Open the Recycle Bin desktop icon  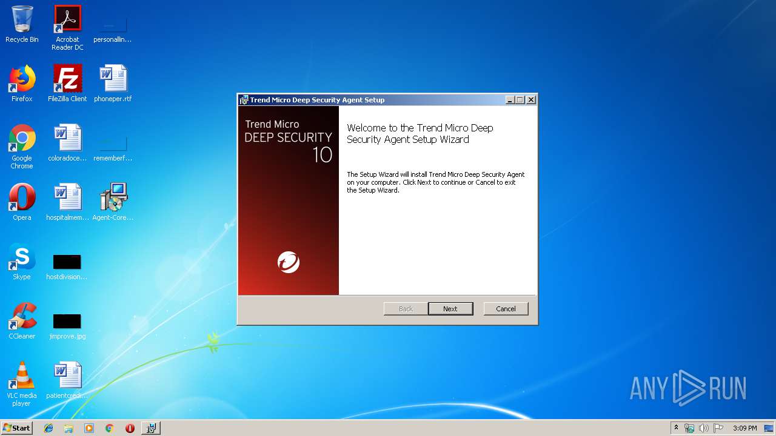click(22, 25)
